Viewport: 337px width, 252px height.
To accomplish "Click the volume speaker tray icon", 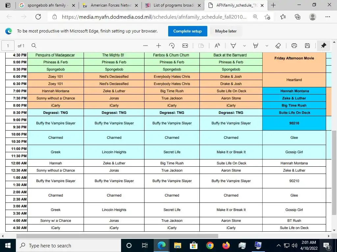I will click(295, 245).
